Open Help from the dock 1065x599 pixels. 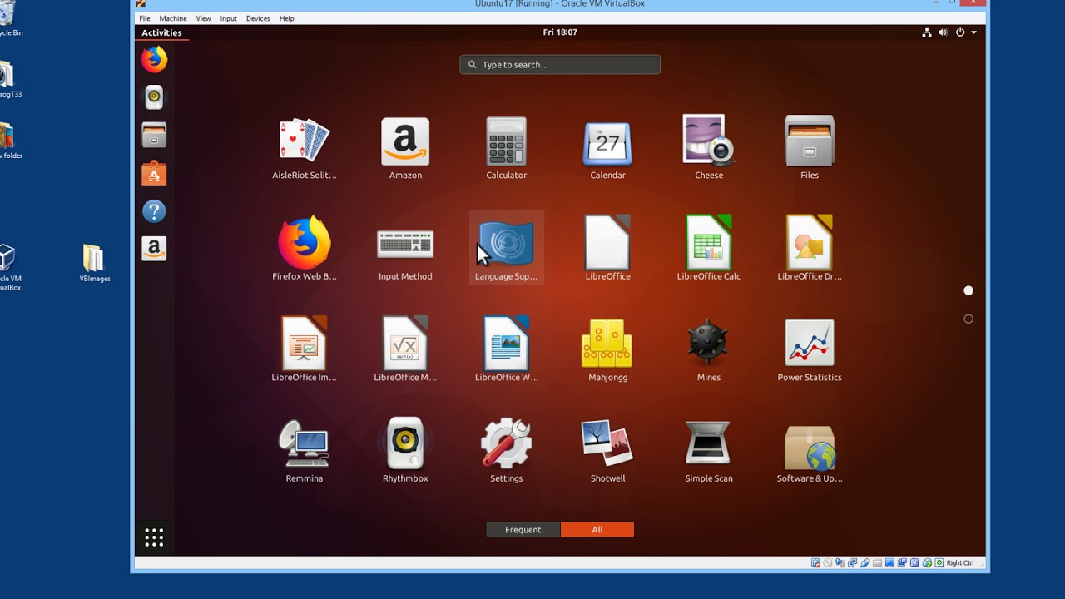click(154, 211)
